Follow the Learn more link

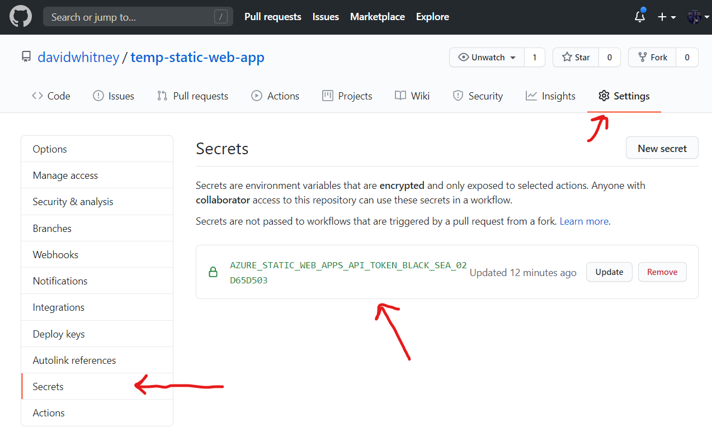point(584,221)
